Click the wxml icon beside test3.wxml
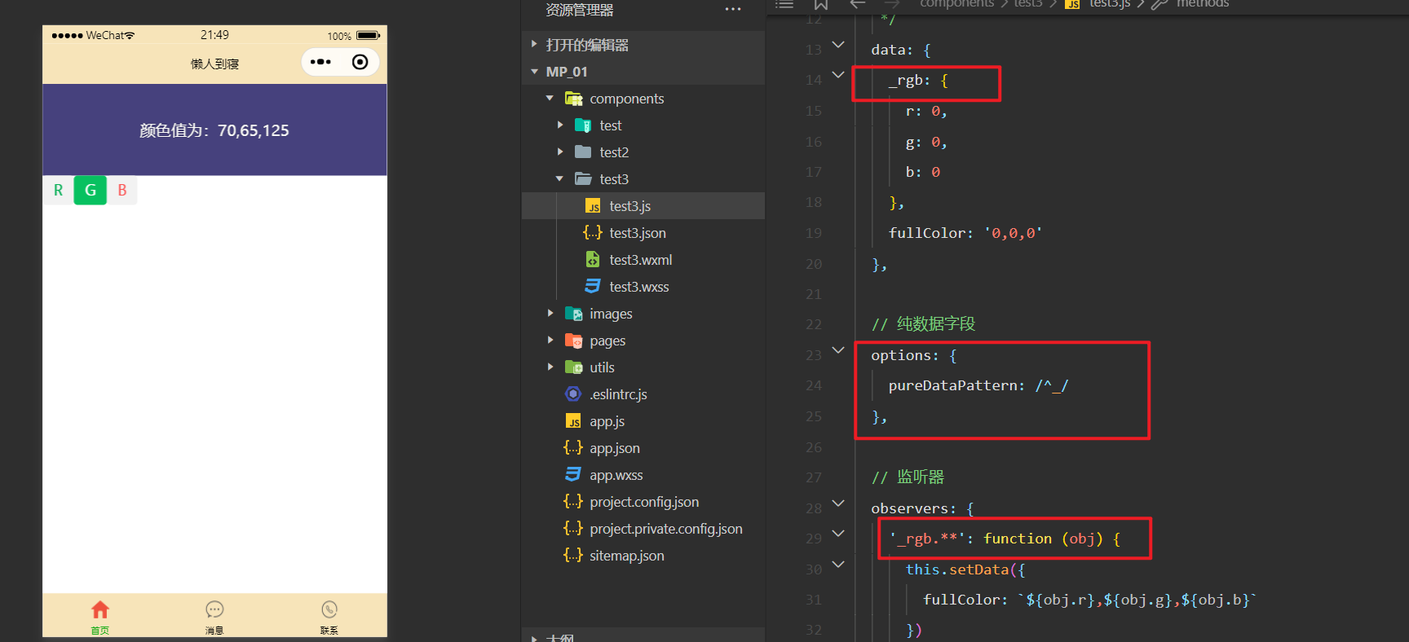 click(593, 260)
